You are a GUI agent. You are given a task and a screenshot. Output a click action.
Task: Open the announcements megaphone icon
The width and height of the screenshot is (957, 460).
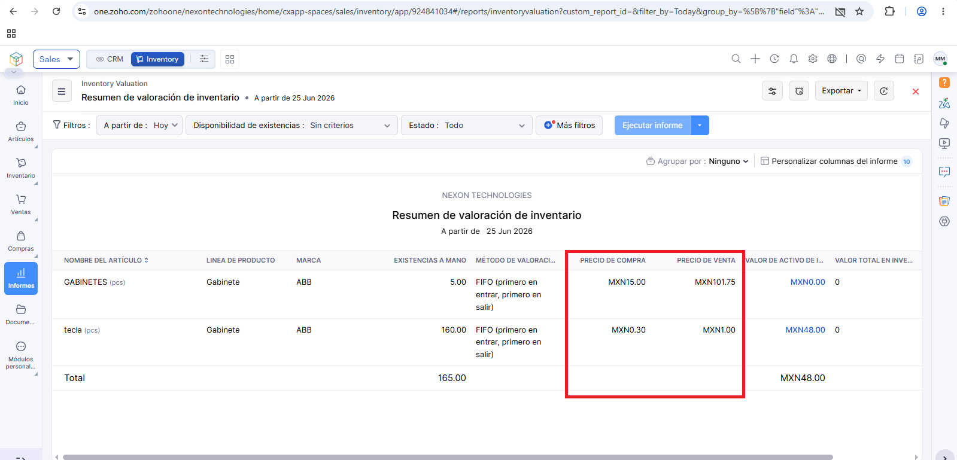pos(944,123)
